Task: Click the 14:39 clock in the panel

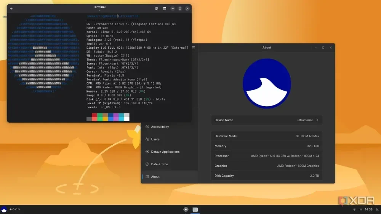Action: [x=368, y=209]
